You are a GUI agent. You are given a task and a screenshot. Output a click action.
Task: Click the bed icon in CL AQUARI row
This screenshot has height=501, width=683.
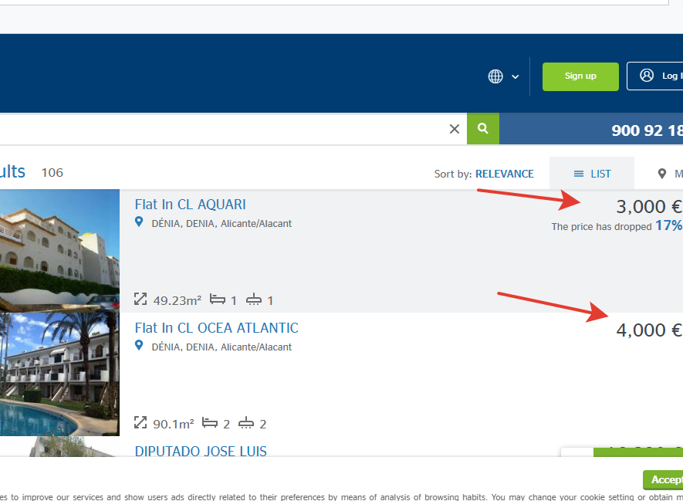218,300
